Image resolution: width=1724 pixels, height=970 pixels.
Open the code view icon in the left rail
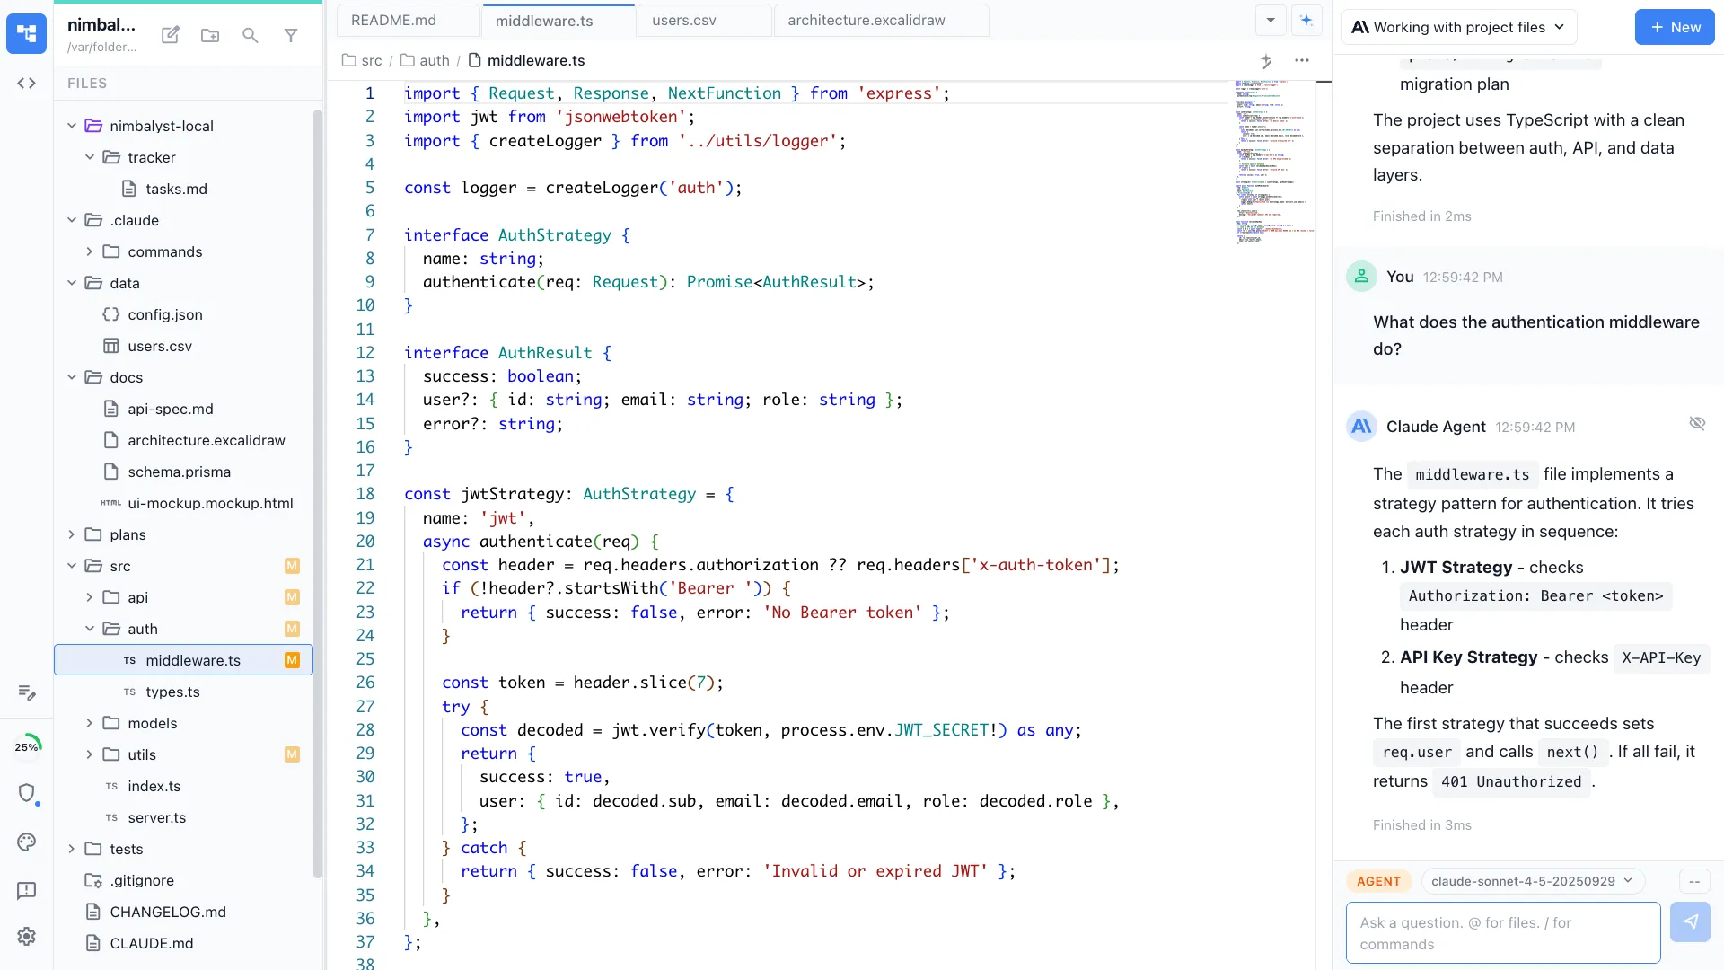coord(27,83)
